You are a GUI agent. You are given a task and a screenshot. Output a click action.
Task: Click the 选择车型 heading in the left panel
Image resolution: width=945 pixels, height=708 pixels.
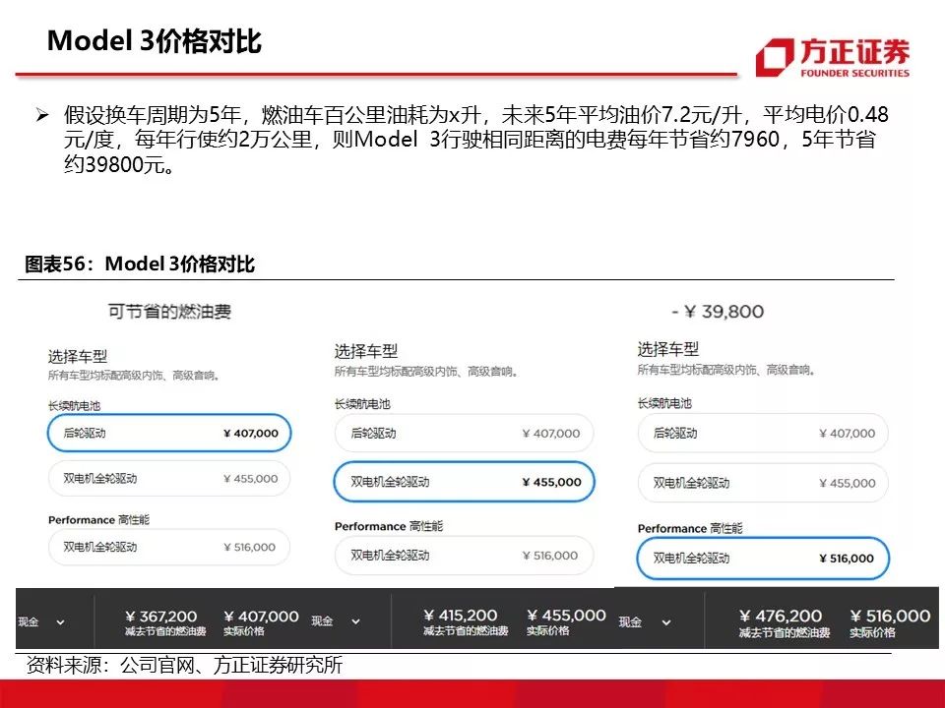pyautogui.click(x=78, y=356)
